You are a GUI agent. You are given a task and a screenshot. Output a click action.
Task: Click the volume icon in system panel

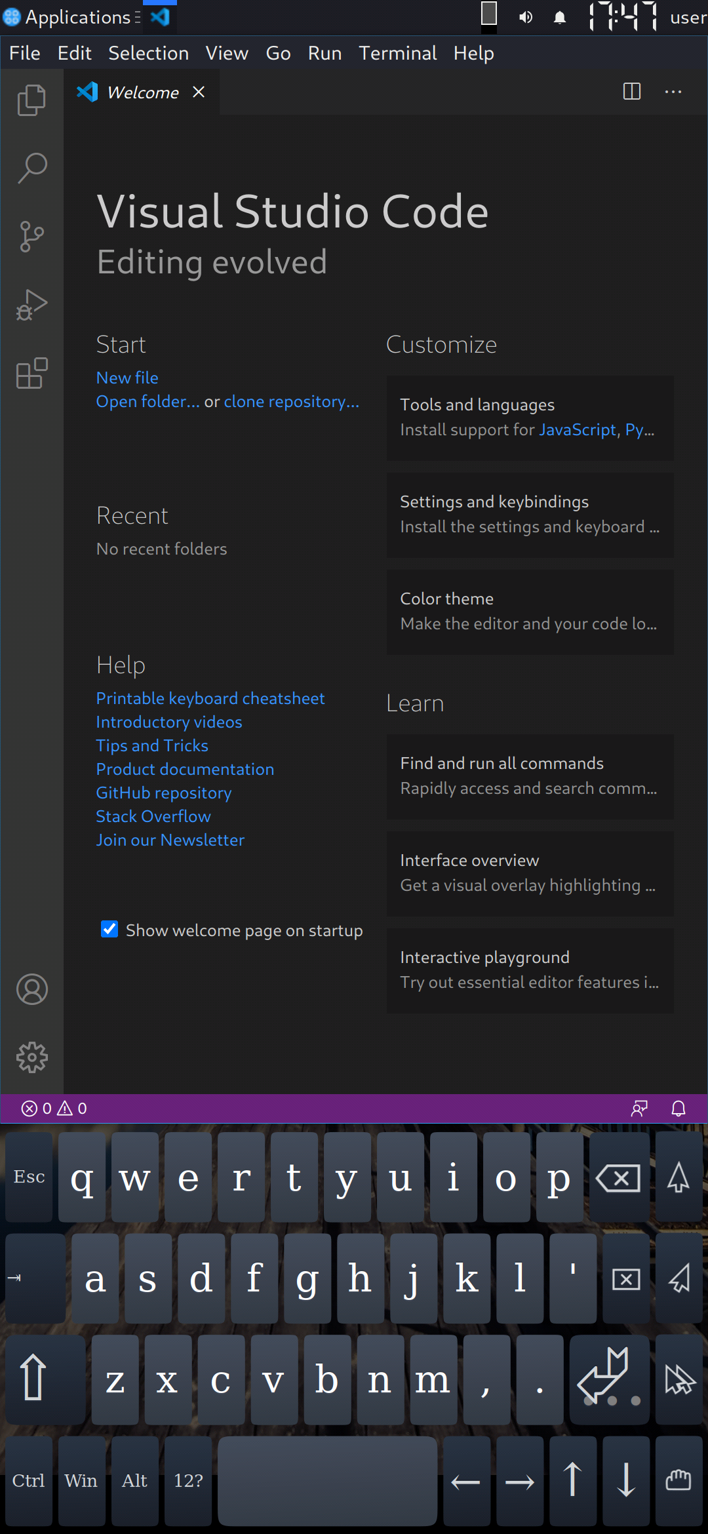click(526, 17)
